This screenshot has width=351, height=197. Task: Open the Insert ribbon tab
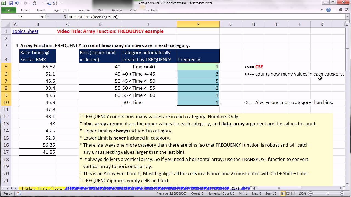pyautogui.click(x=41, y=10)
